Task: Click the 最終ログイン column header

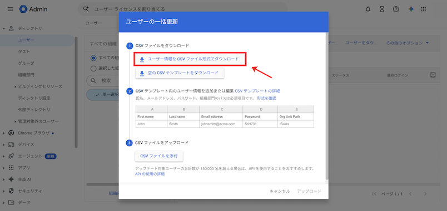Action: [x=398, y=75]
